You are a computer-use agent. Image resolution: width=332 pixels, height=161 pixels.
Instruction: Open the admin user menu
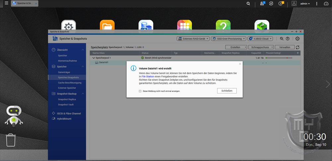tap(304, 4)
